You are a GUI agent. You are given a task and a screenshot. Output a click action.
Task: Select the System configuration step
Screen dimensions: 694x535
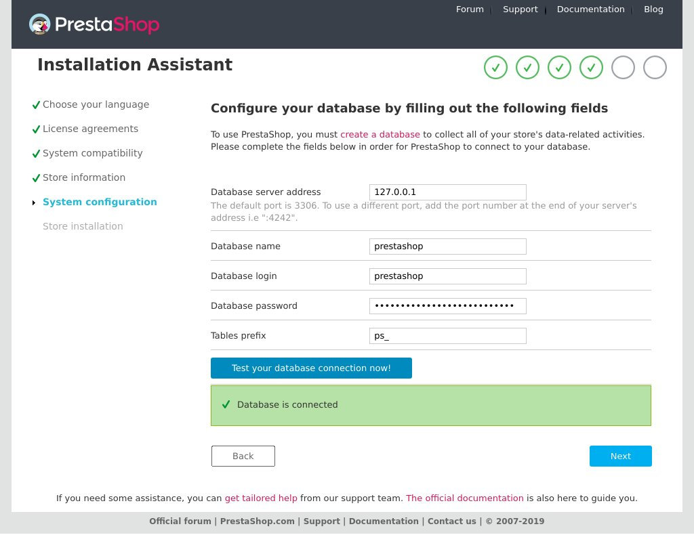click(x=100, y=202)
